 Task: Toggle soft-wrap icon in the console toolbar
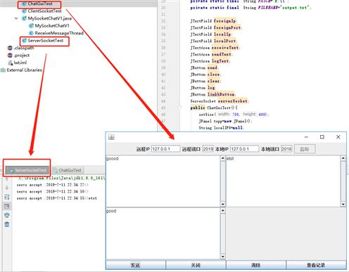[7, 197]
